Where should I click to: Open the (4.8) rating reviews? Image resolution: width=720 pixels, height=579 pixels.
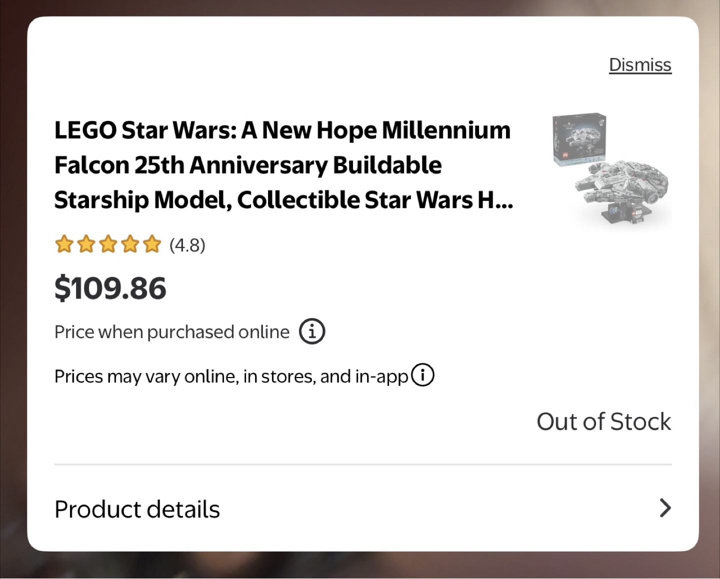(x=186, y=245)
